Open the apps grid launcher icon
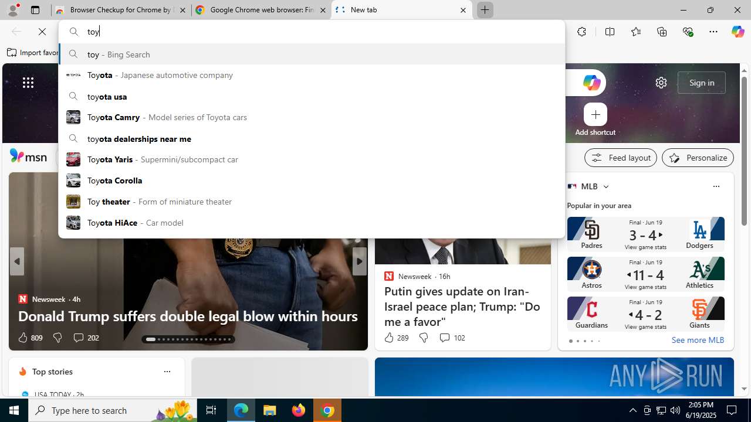This screenshot has width=751, height=422. (x=28, y=83)
